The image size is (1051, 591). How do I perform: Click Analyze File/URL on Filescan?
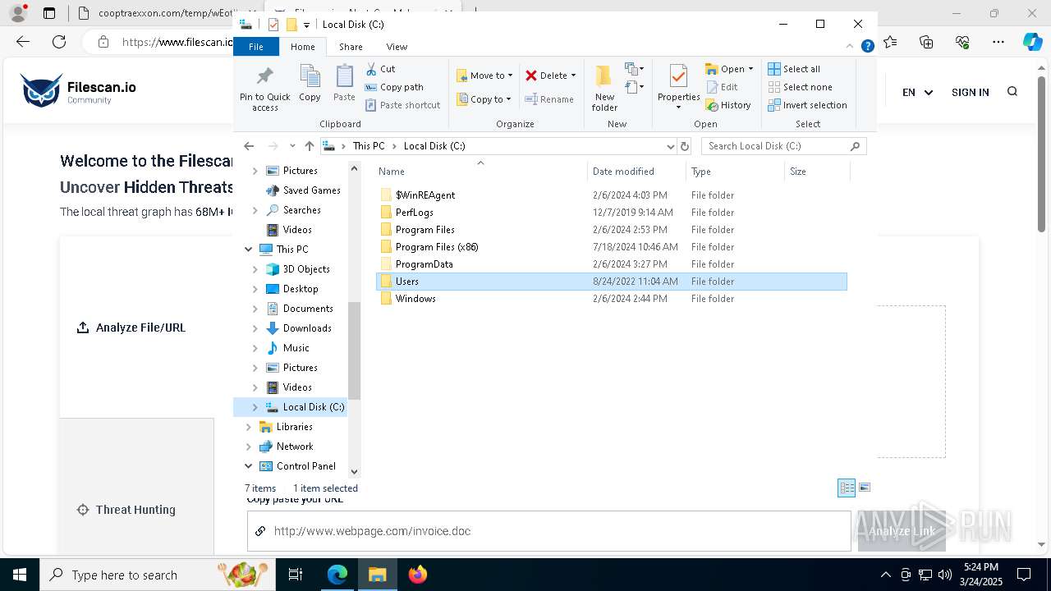(131, 328)
